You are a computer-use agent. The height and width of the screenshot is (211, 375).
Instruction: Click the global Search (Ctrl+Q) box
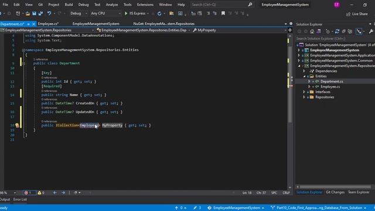(x=221, y=5)
